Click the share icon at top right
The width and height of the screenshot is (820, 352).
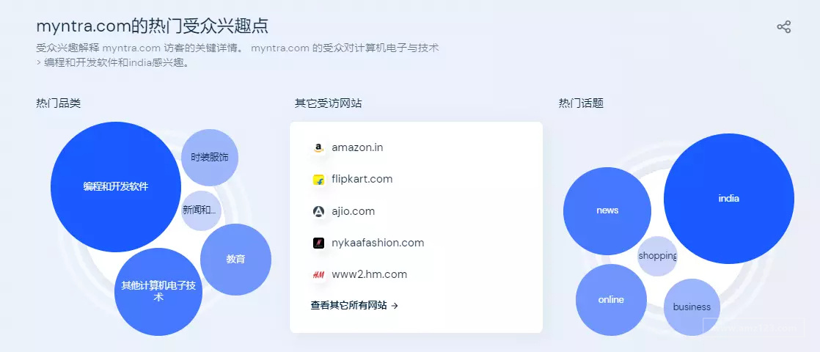[783, 26]
